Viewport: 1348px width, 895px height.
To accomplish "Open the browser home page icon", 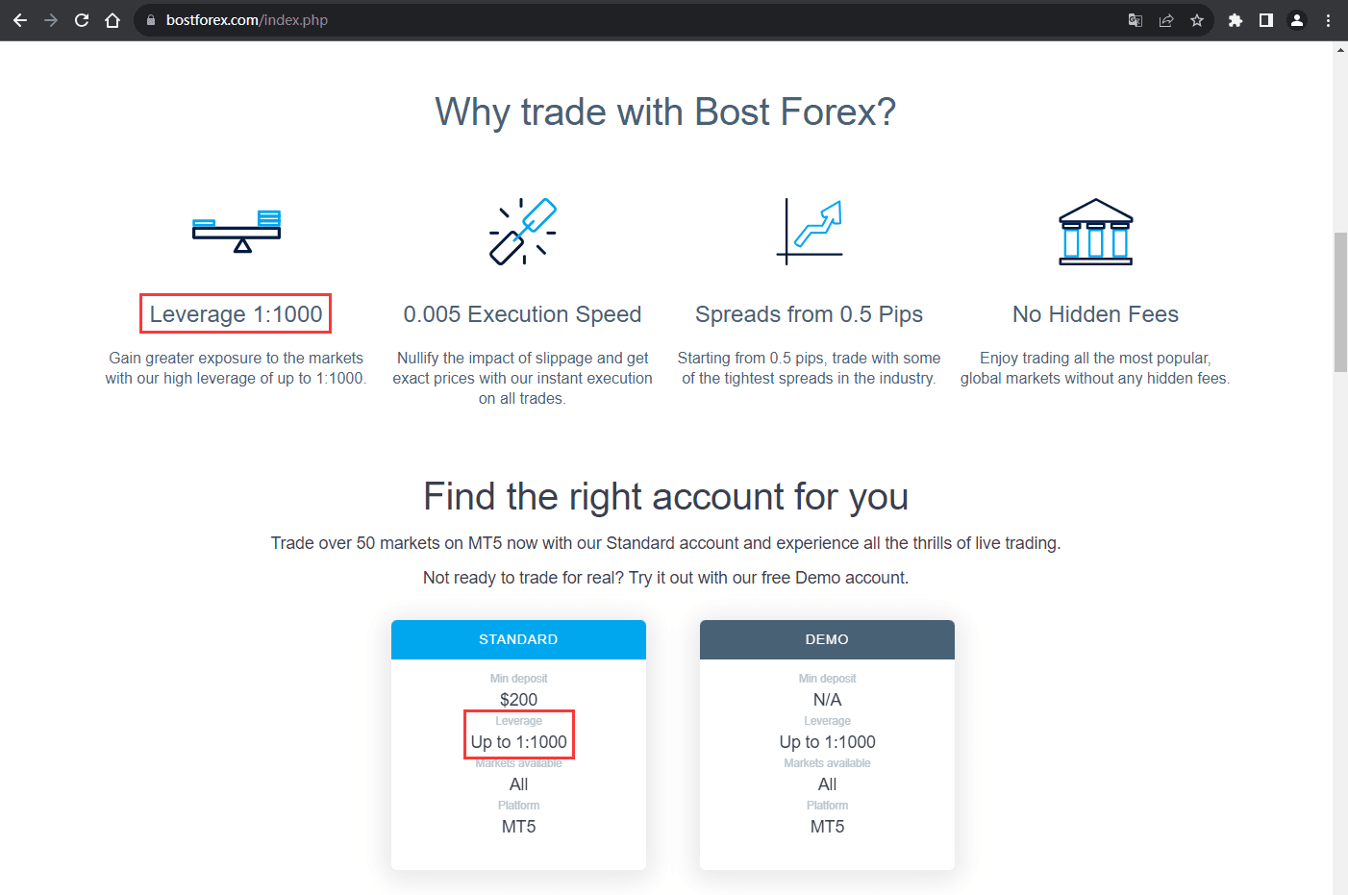I will click(x=112, y=20).
